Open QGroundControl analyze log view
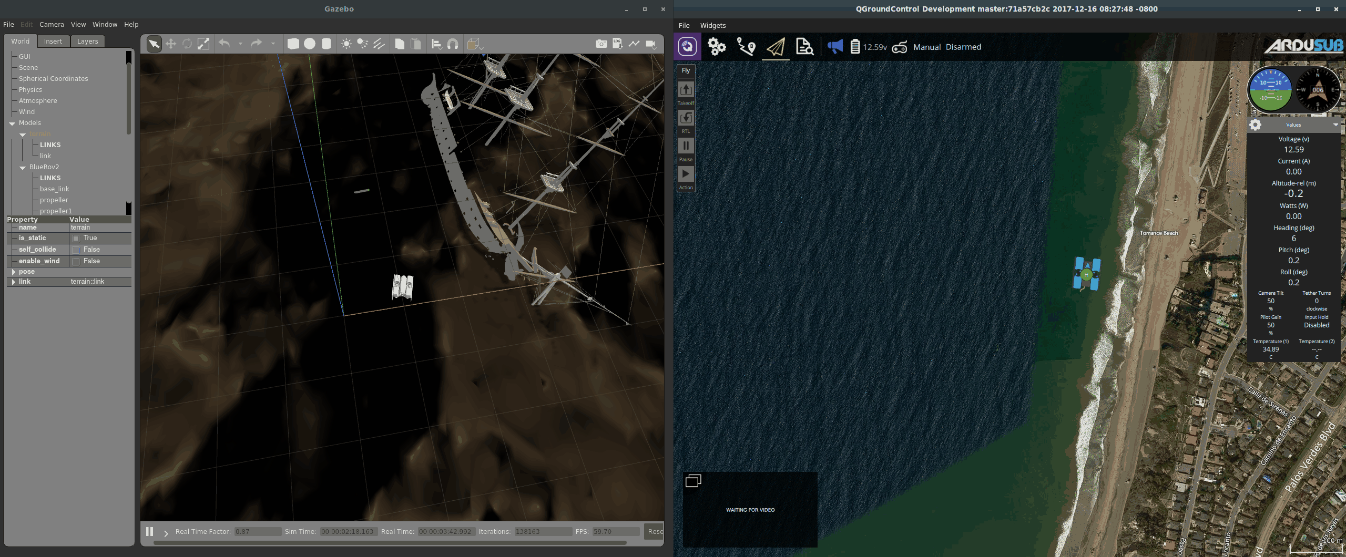This screenshot has width=1346, height=557. click(804, 47)
